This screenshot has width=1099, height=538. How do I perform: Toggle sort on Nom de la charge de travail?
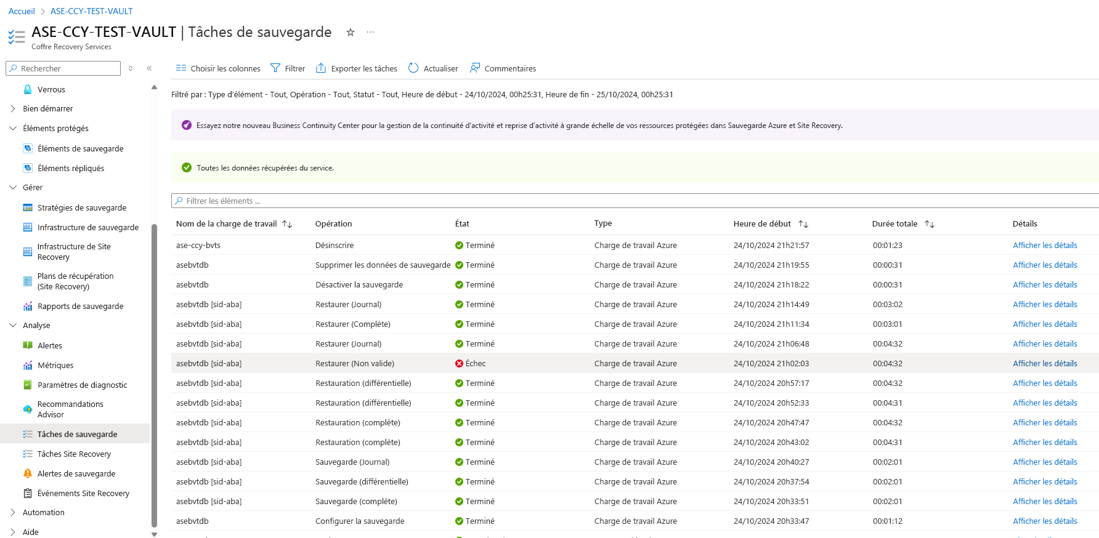pyautogui.click(x=287, y=224)
